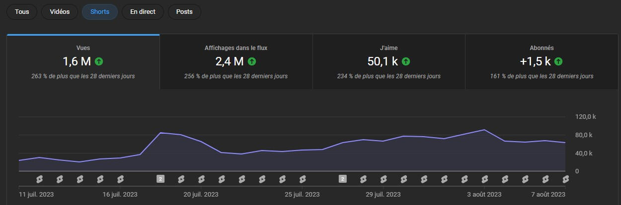Image resolution: width=621 pixels, height=205 pixels.
Task: Open the "2" badge between 25 and 29 juil.
Action: pyautogui.click(x=343, y=179)
